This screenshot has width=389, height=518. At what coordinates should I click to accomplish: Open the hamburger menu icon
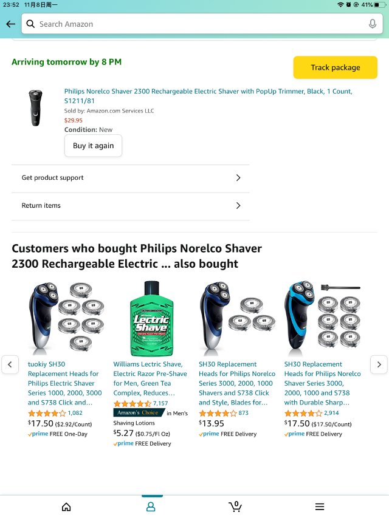[320, 506]
